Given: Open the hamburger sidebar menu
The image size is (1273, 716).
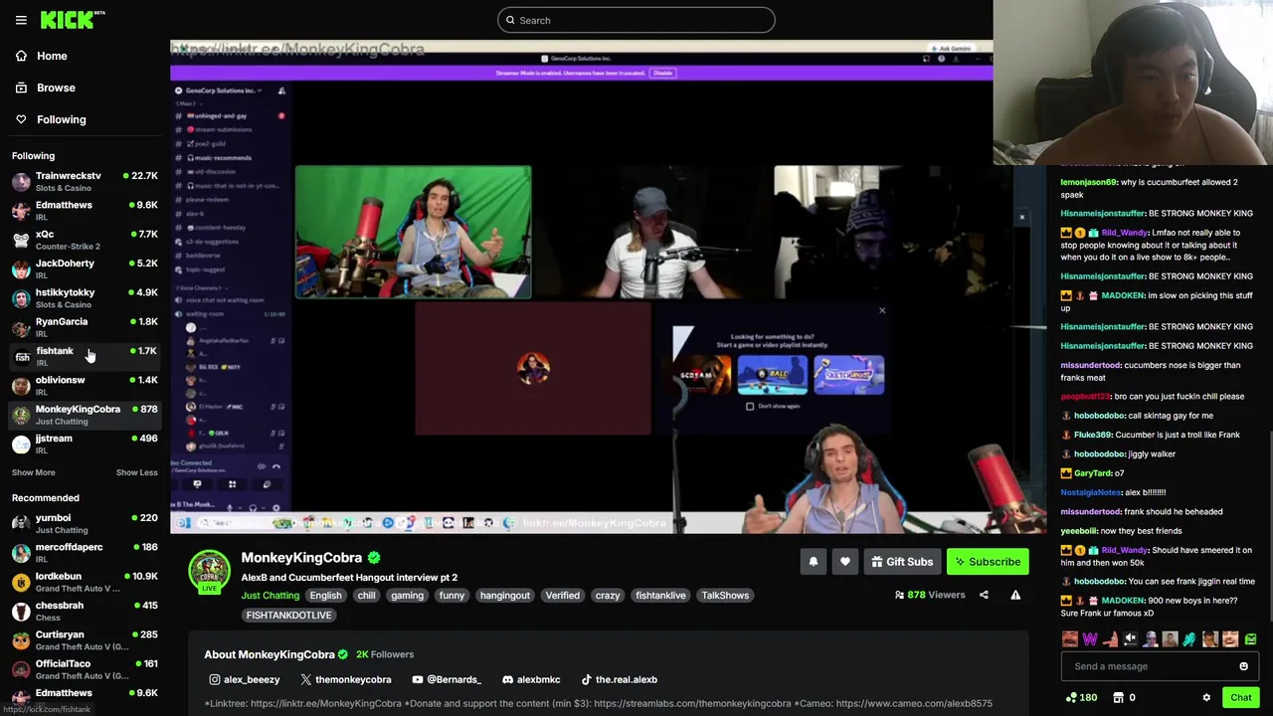Looking at the screenshot, I should [x=21, y=20].
